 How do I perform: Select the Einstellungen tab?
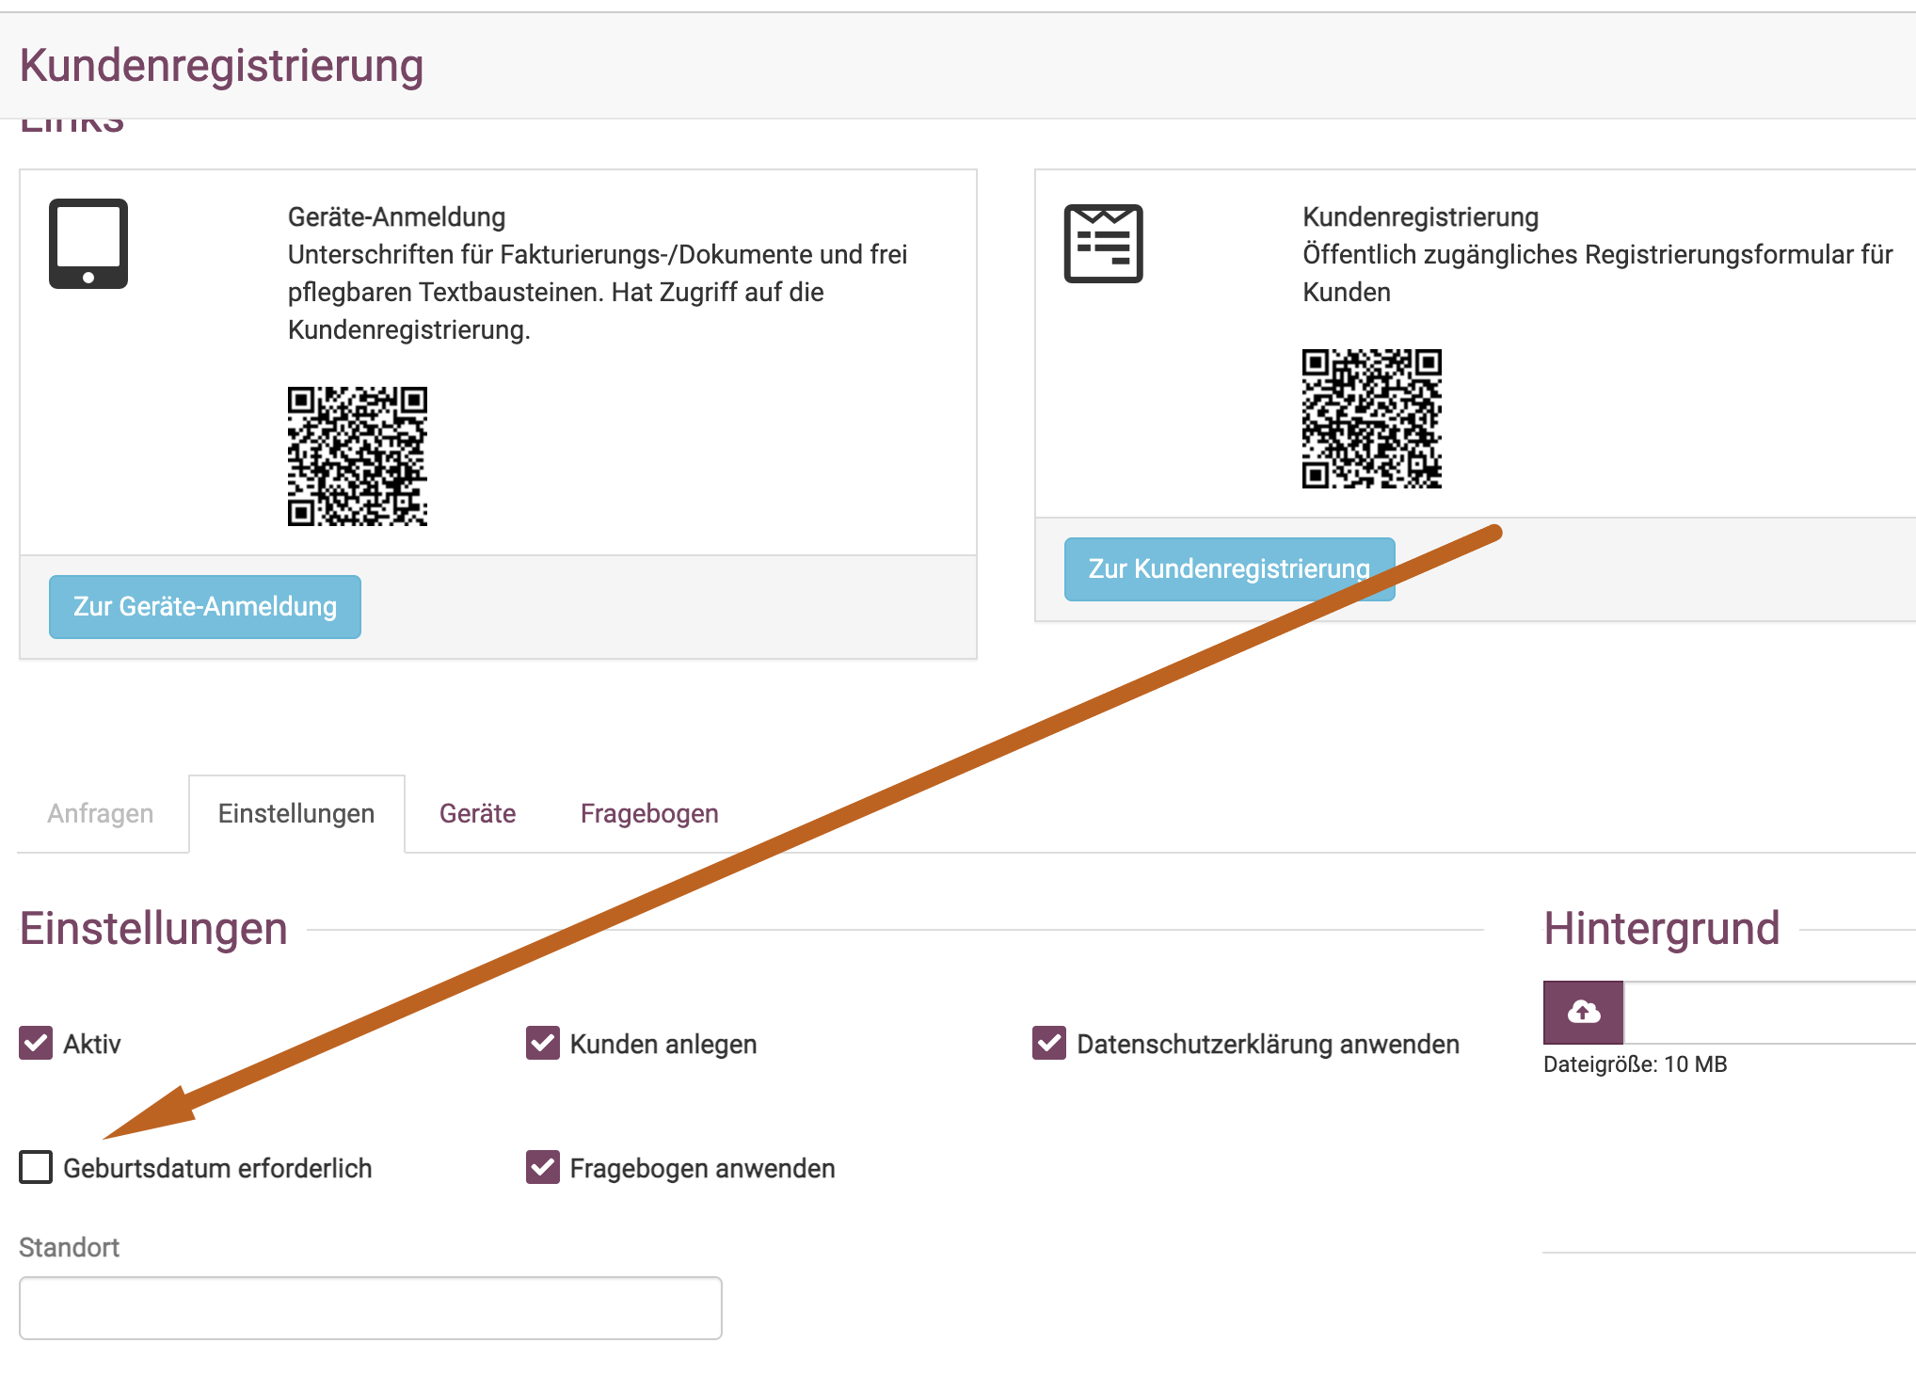coord(296,813)
